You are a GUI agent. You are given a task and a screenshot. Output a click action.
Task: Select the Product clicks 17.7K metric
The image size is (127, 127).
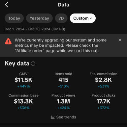click(104, 102)
